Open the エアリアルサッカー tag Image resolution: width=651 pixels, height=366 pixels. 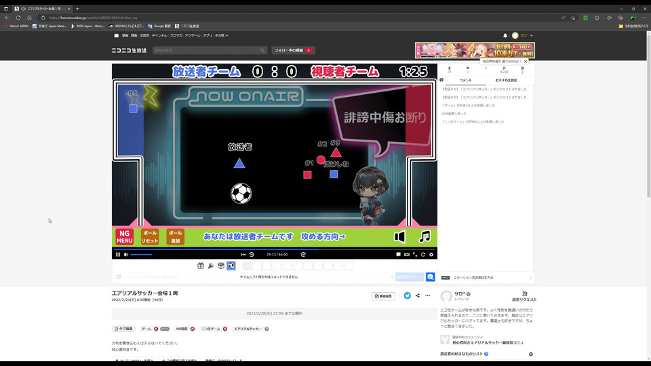248,329
